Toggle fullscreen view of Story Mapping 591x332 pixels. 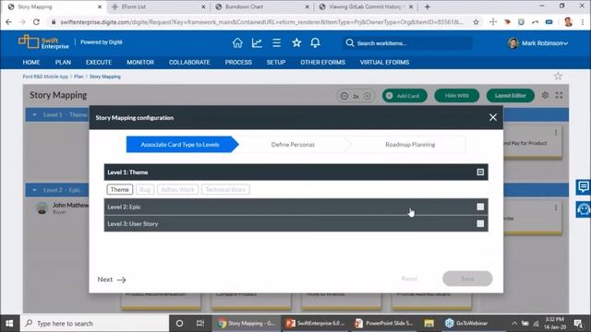coord(559,95)
